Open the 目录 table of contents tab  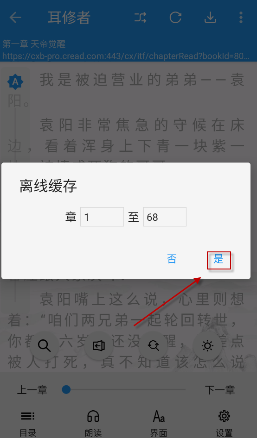28,423
